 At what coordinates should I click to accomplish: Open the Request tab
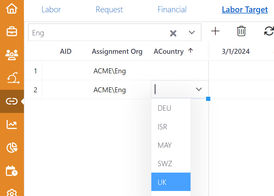point(109,9)
